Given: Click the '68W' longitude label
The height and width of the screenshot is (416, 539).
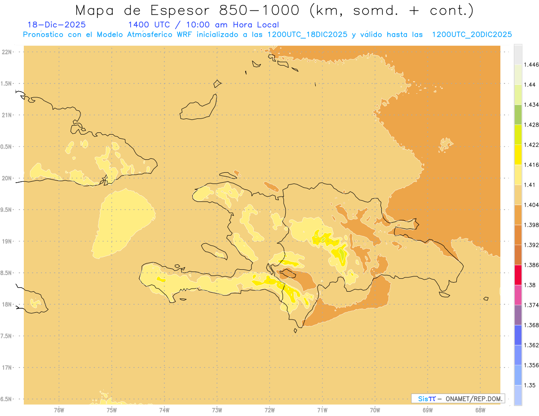Looking at the screenshot, I should click(480, 410).
